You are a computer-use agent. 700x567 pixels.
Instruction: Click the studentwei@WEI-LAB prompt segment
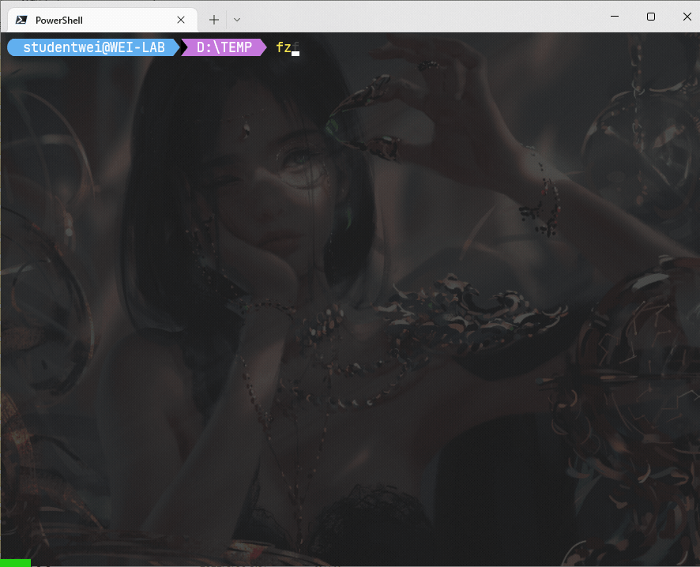[x=94, y=47]
